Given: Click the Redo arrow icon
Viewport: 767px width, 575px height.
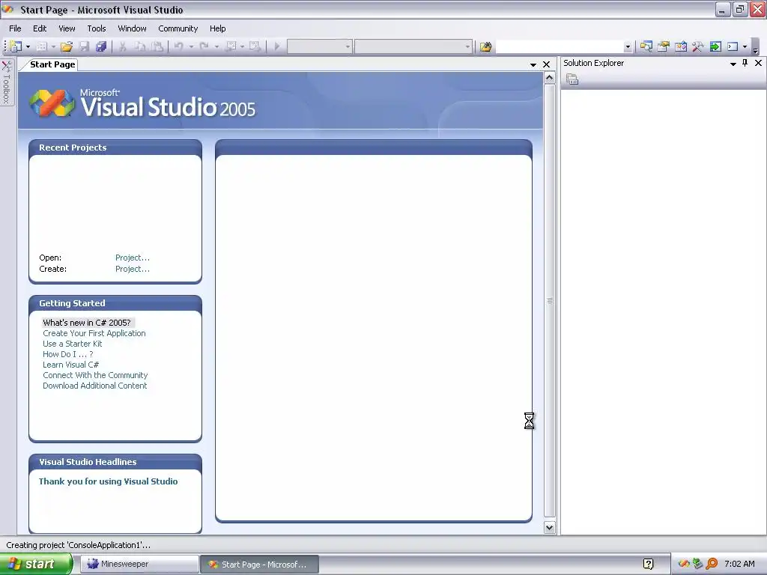Looking at the screenshot, I should click(204, 46).
